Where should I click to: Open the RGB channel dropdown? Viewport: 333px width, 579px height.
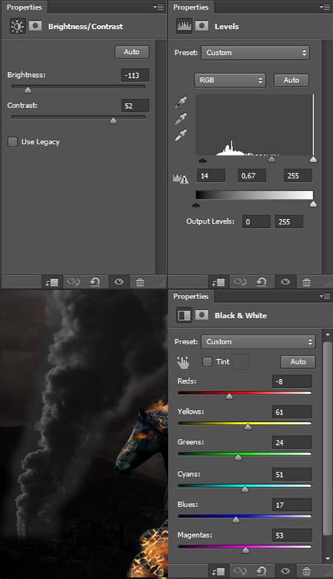pos(229,80)
